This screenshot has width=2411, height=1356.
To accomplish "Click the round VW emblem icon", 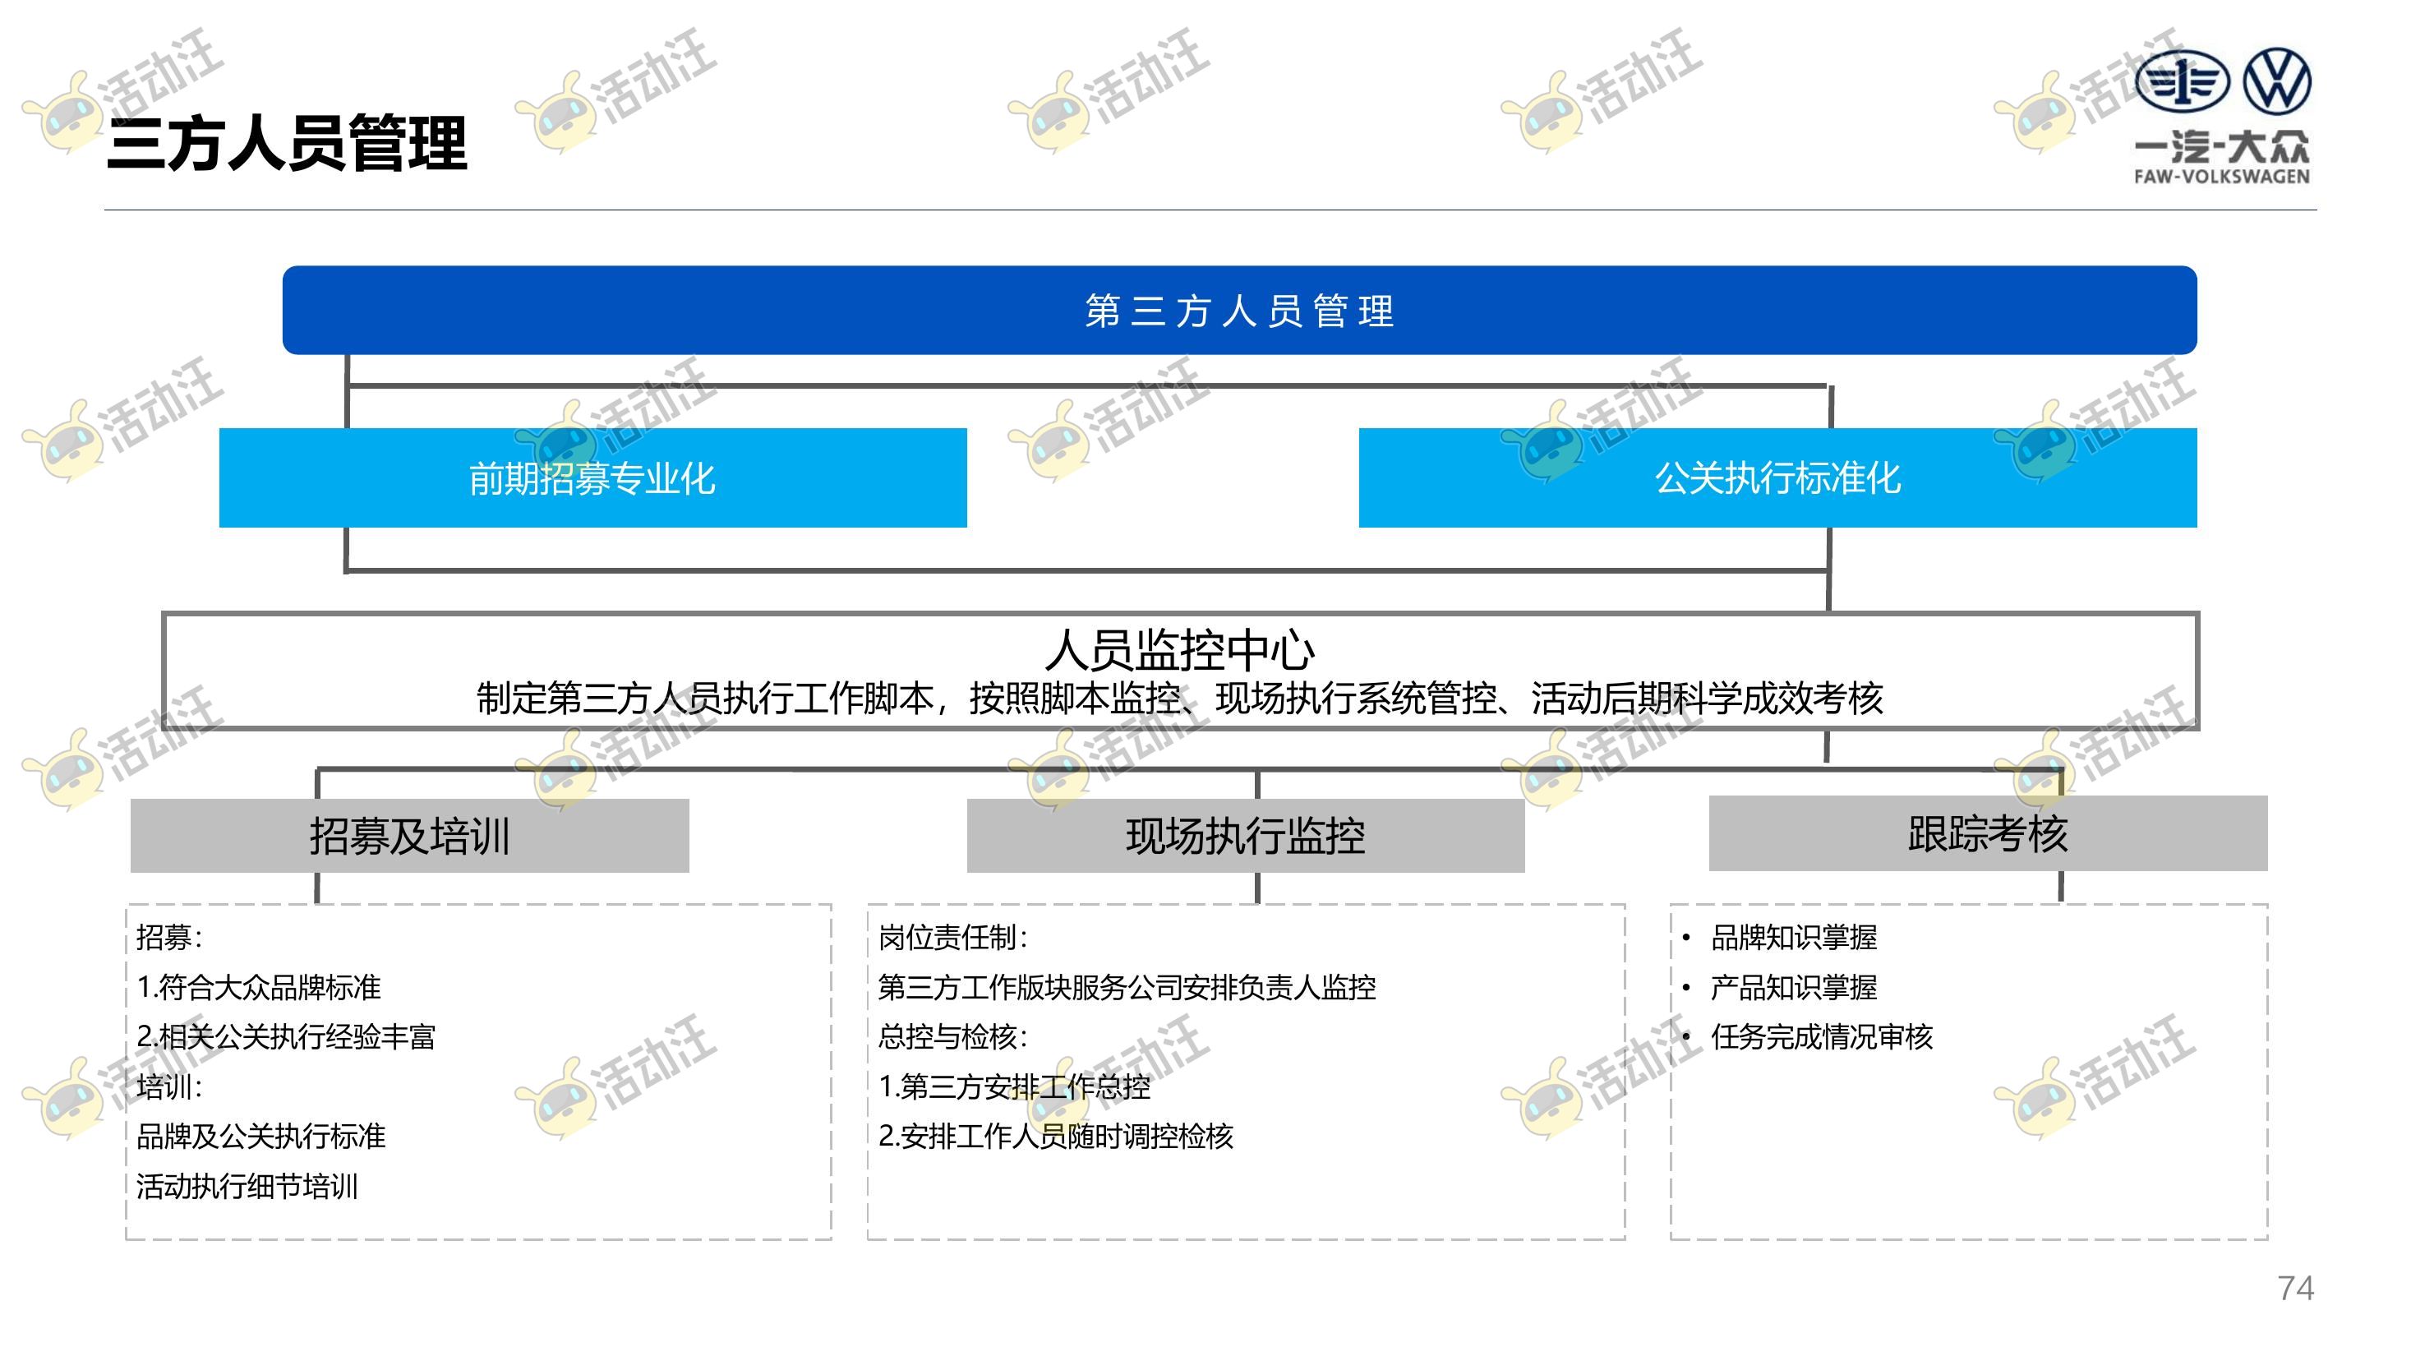I will pyautogui.click(x=2277, y=81).
